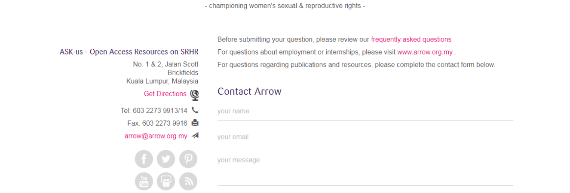570x193 pixels.
Task: Focus the your name field
Action: 365,112
